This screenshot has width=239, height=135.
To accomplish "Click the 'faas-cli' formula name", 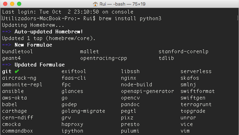I will pyautogui.click(x=74, y=78).
